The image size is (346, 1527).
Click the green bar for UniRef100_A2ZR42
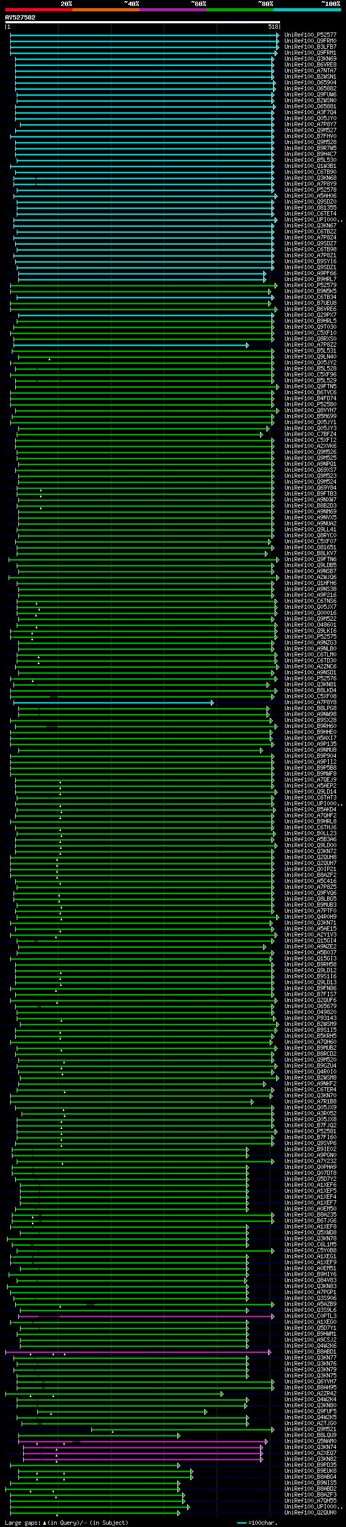[114, 1394]
